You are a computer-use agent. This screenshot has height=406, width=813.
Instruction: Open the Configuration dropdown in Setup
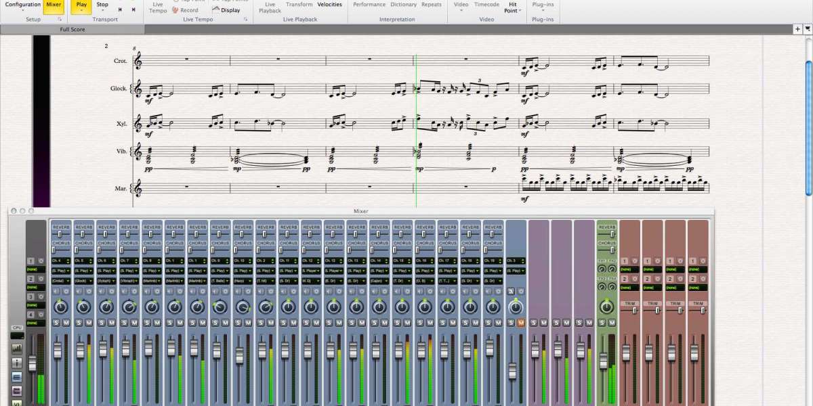23,5
